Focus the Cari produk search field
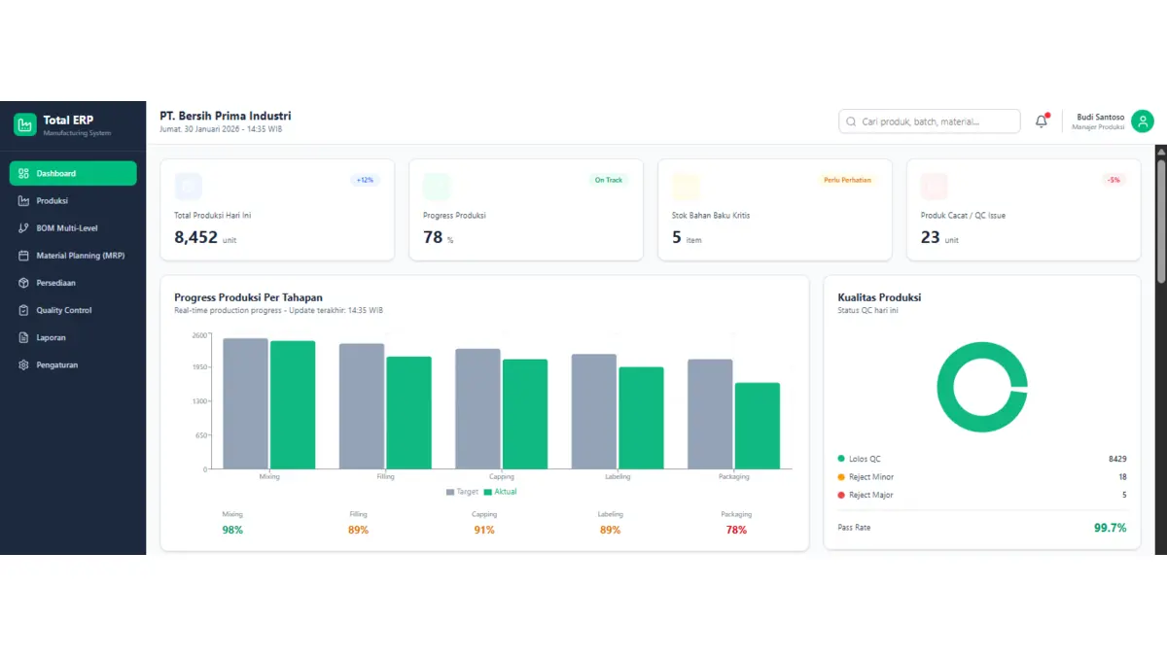Viewport: 1167px width, 656px height. click(934, 121)
